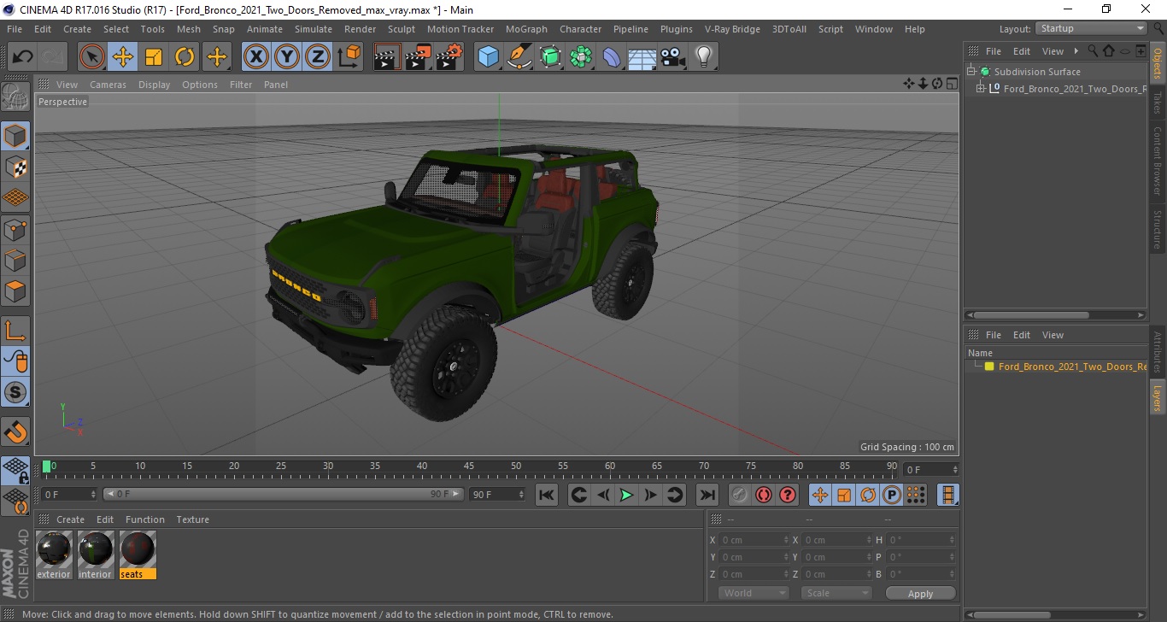Click Make Editable icon in left toolbar
1167x622 pixels.
pyautogui.click(x=15, y=97)
